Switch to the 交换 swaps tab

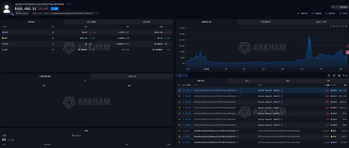point(328,81)
